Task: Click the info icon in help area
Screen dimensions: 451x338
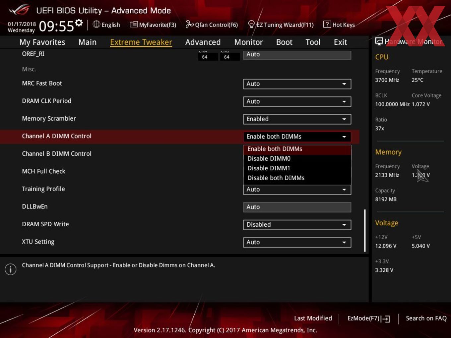Action: coord(11,269)
